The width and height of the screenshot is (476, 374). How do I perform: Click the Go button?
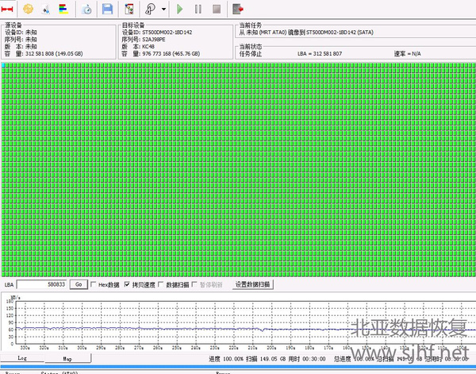pos(79,284)
